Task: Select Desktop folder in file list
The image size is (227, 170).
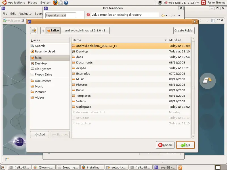Action: (131, 52)
